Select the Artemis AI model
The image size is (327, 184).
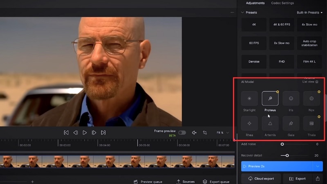[270, 123]
